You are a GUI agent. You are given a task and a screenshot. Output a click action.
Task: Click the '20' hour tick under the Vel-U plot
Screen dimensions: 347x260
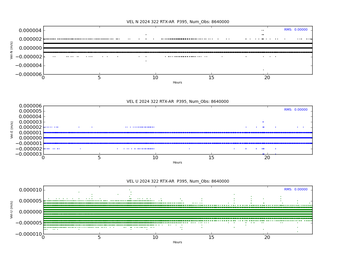point(267,237)
